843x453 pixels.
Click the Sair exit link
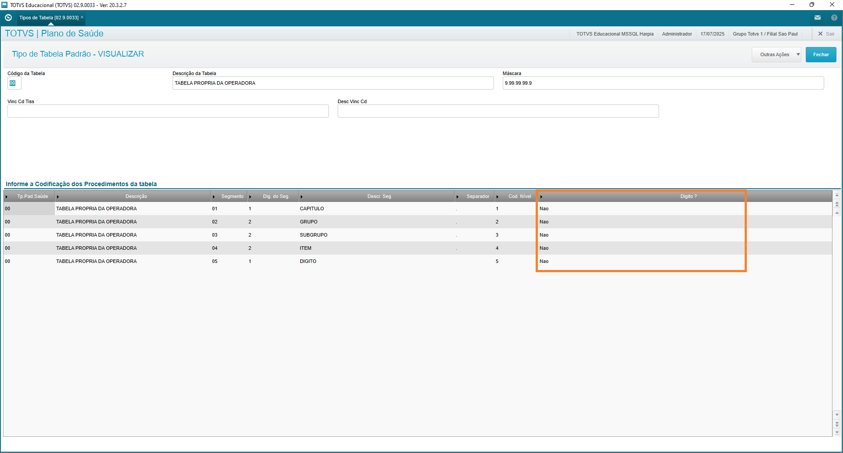tap(826, 34)
